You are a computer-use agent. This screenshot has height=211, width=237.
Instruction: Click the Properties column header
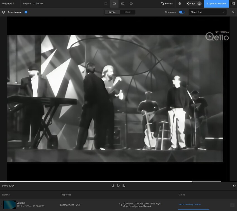[x=66, y=195]
